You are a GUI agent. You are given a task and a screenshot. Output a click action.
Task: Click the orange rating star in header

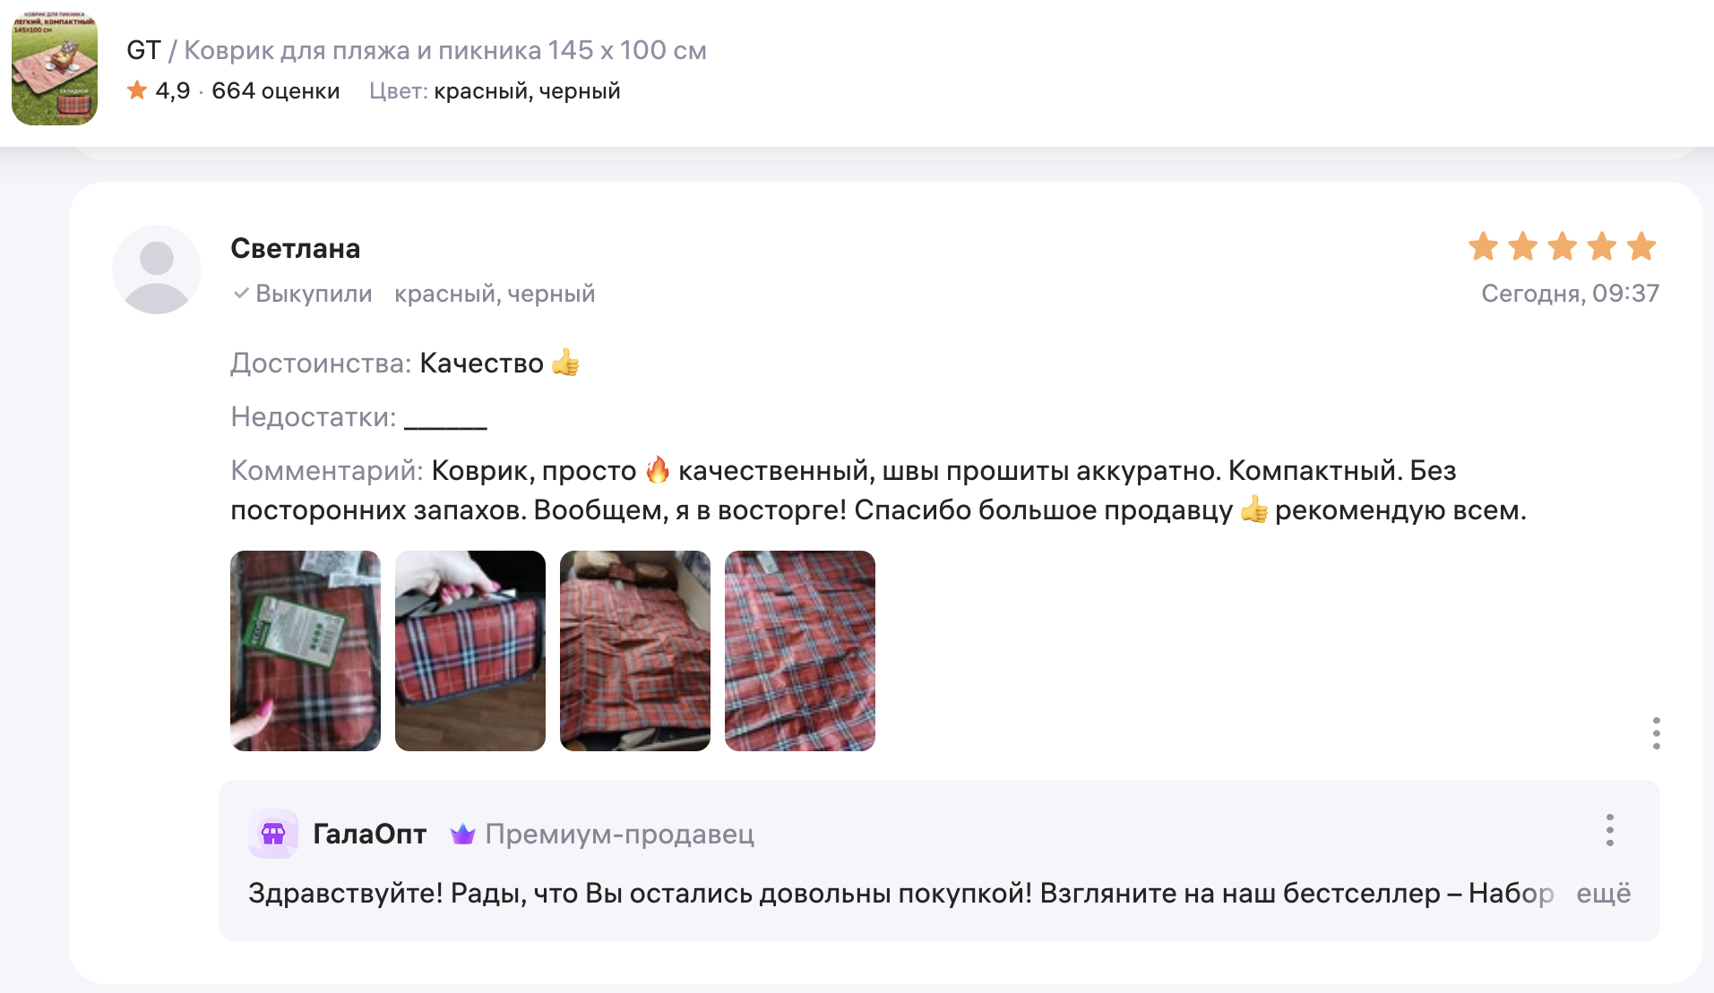pos(137,90)
